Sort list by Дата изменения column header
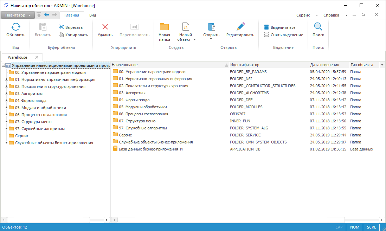Viewport: 386px width, 231px height. 324,65
